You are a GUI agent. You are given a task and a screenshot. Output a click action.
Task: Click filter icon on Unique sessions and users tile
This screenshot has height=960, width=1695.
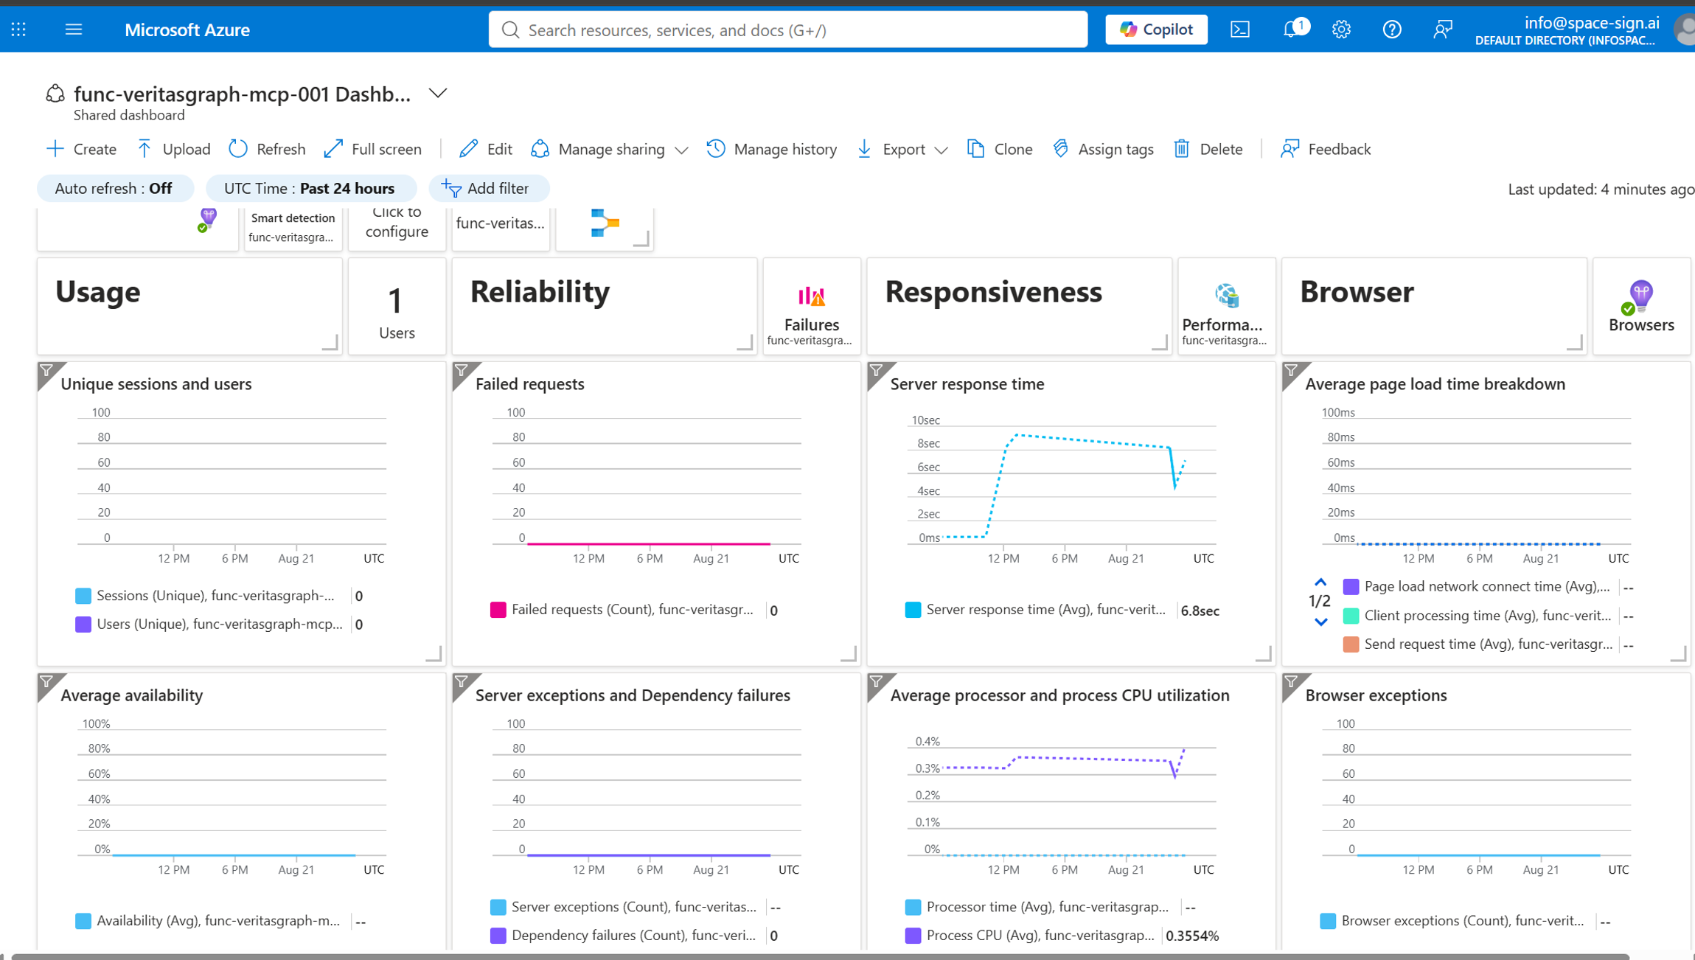pyautogui.click(x=47, y=370)
